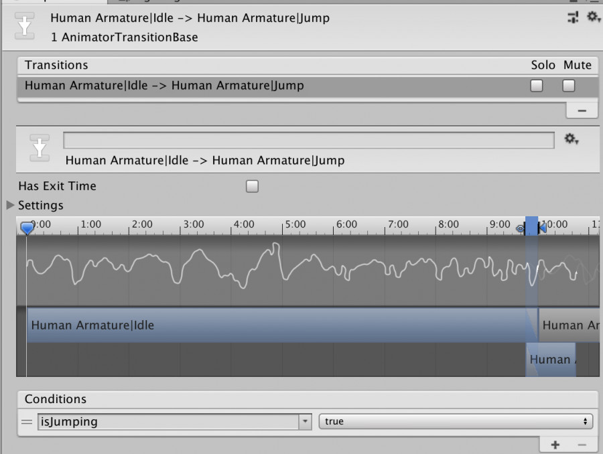The height and width of the screenshot is (454, 603).
Task: Open the header gear settings menu
Action: 593,17
